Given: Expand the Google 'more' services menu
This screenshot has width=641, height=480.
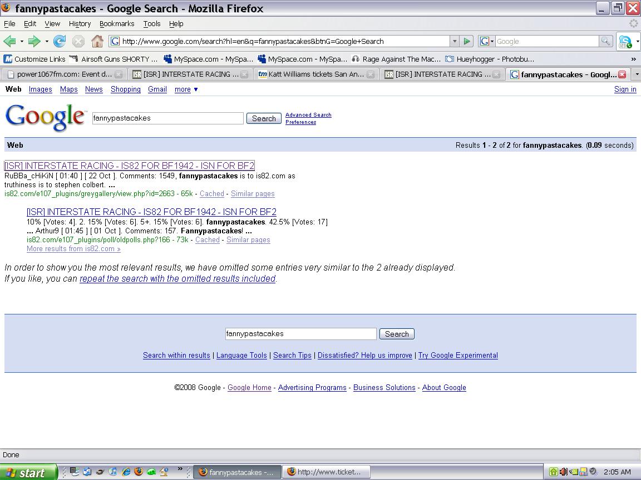Looking at the screenshot, I should (186, 89).
